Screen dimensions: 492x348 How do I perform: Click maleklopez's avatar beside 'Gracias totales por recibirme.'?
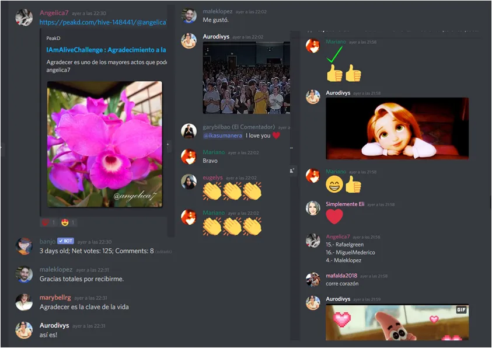(24, 274)
